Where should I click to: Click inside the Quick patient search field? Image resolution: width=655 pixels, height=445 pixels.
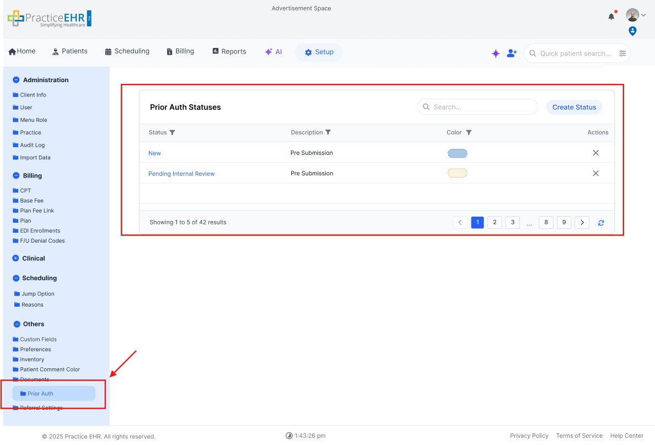(573, 53)
